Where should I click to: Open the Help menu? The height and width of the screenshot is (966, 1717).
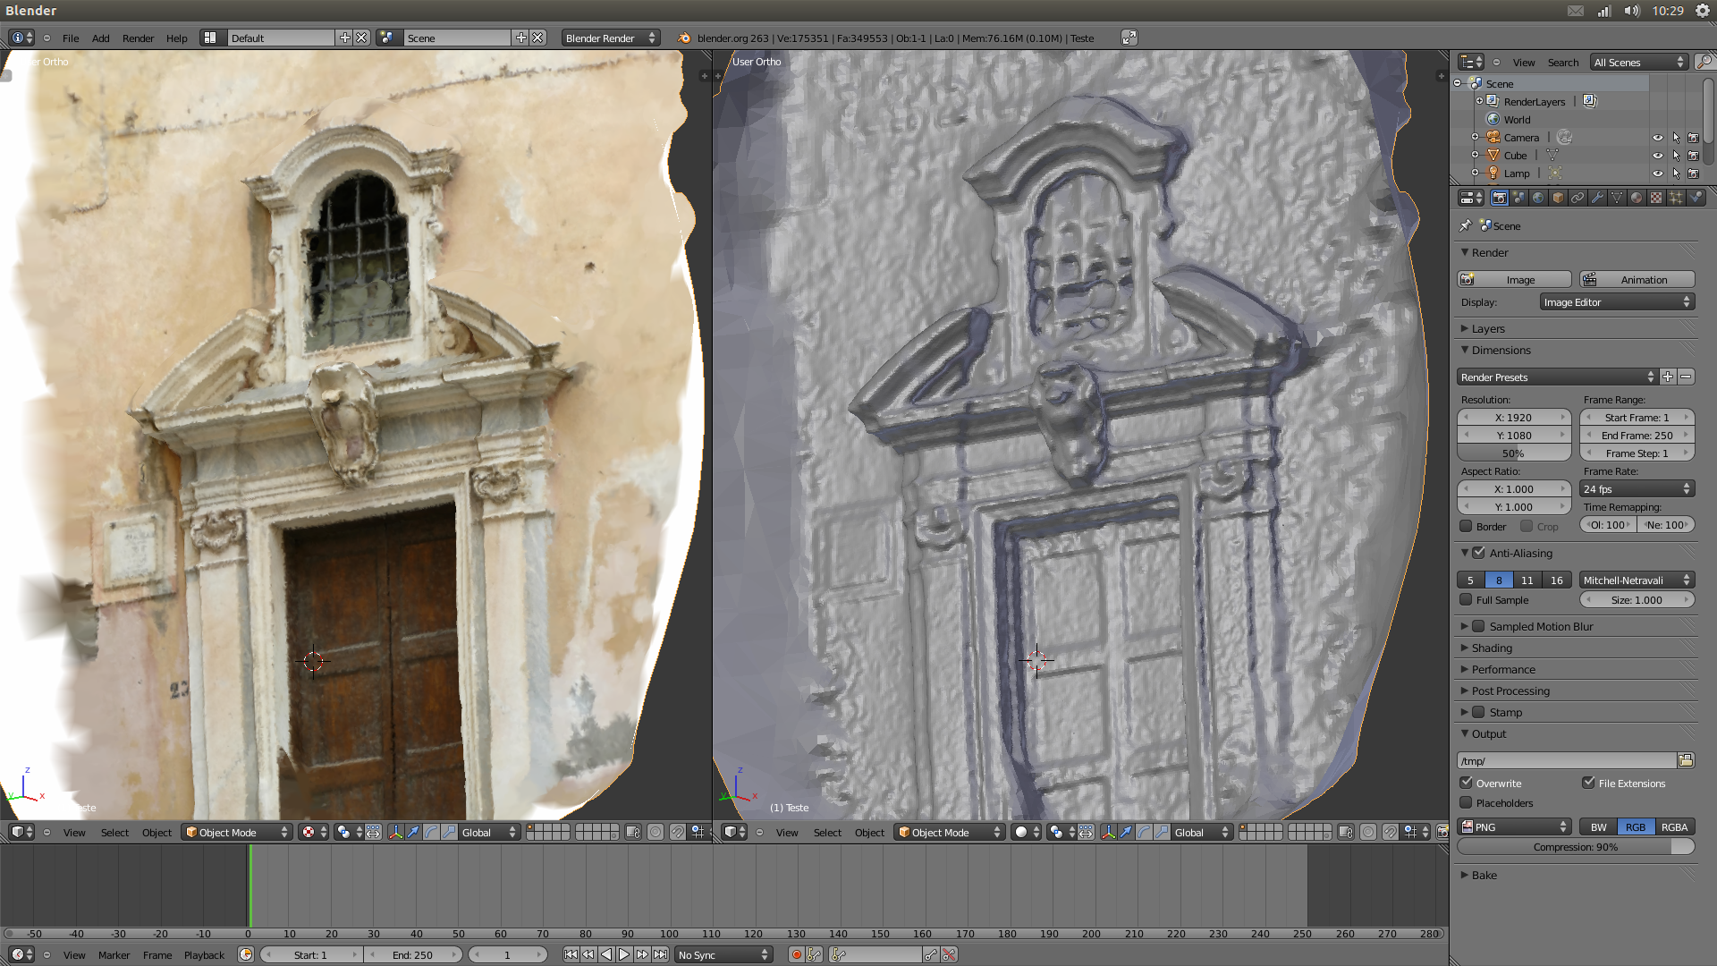176,38
